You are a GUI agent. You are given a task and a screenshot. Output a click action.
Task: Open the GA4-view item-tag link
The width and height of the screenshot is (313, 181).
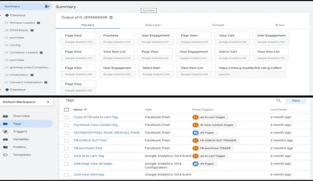pos(89,174)
